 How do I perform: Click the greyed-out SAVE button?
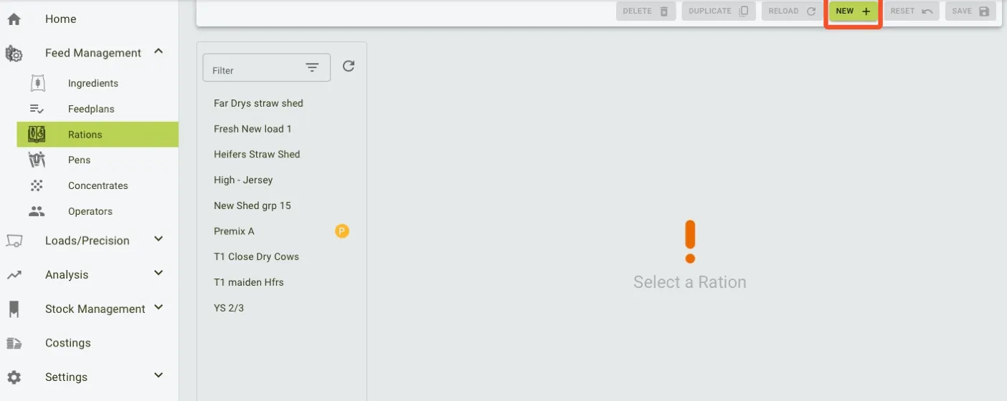[970, 11]
